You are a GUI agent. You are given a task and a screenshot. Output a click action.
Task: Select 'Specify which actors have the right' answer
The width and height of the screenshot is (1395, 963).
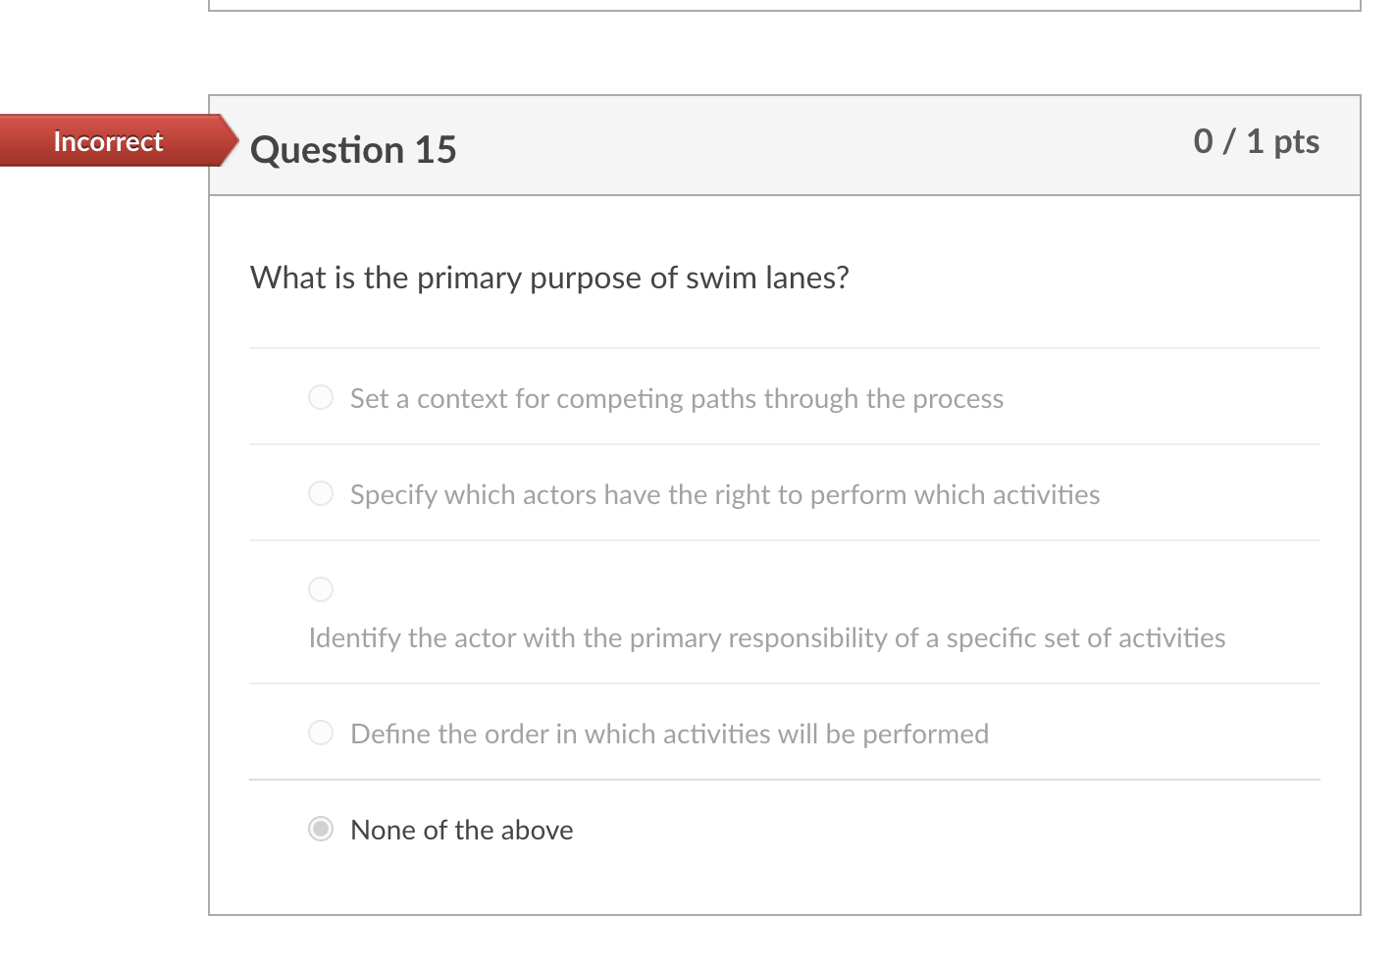click(x=321, y=493)
